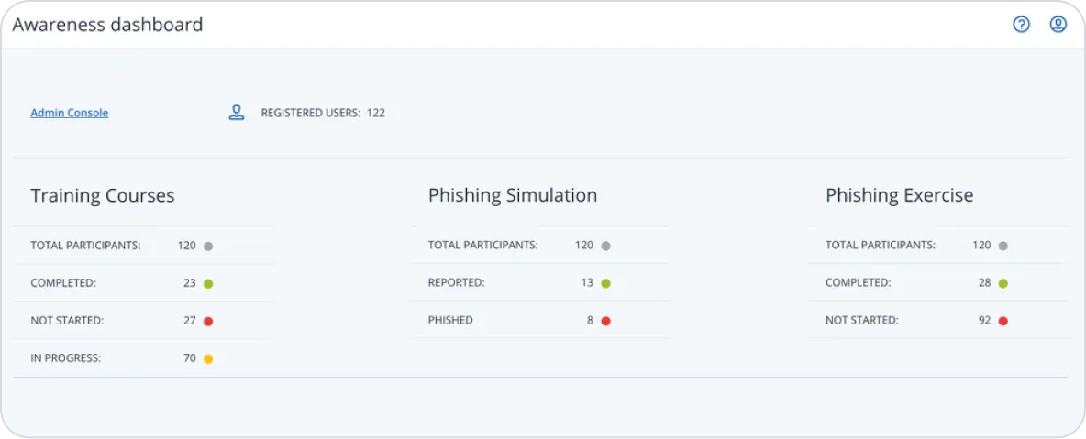
Task: Click the yellow dot for In Progress
Action: pyautogui.click(x=208, y=358)
